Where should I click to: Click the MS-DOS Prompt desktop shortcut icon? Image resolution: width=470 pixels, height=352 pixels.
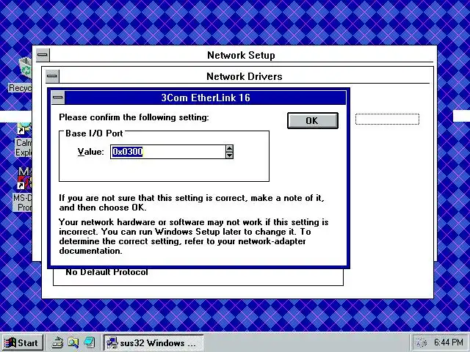pyautogui.click(x=24, y=178)
